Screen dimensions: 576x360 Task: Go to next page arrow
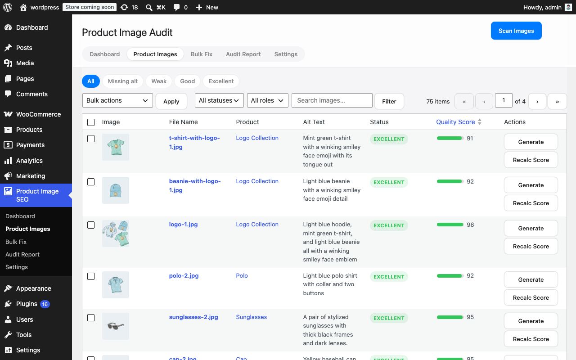537,101
